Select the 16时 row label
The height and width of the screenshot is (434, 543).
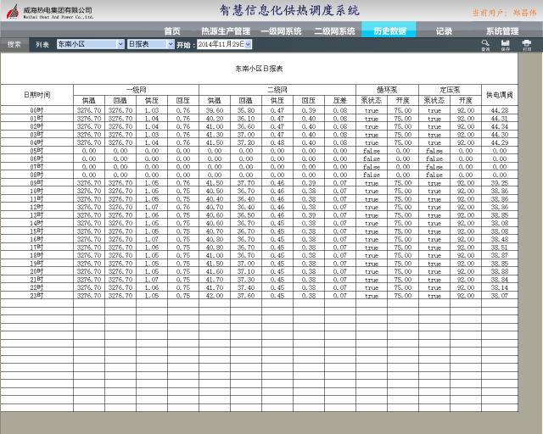click(x=36, y=239)
